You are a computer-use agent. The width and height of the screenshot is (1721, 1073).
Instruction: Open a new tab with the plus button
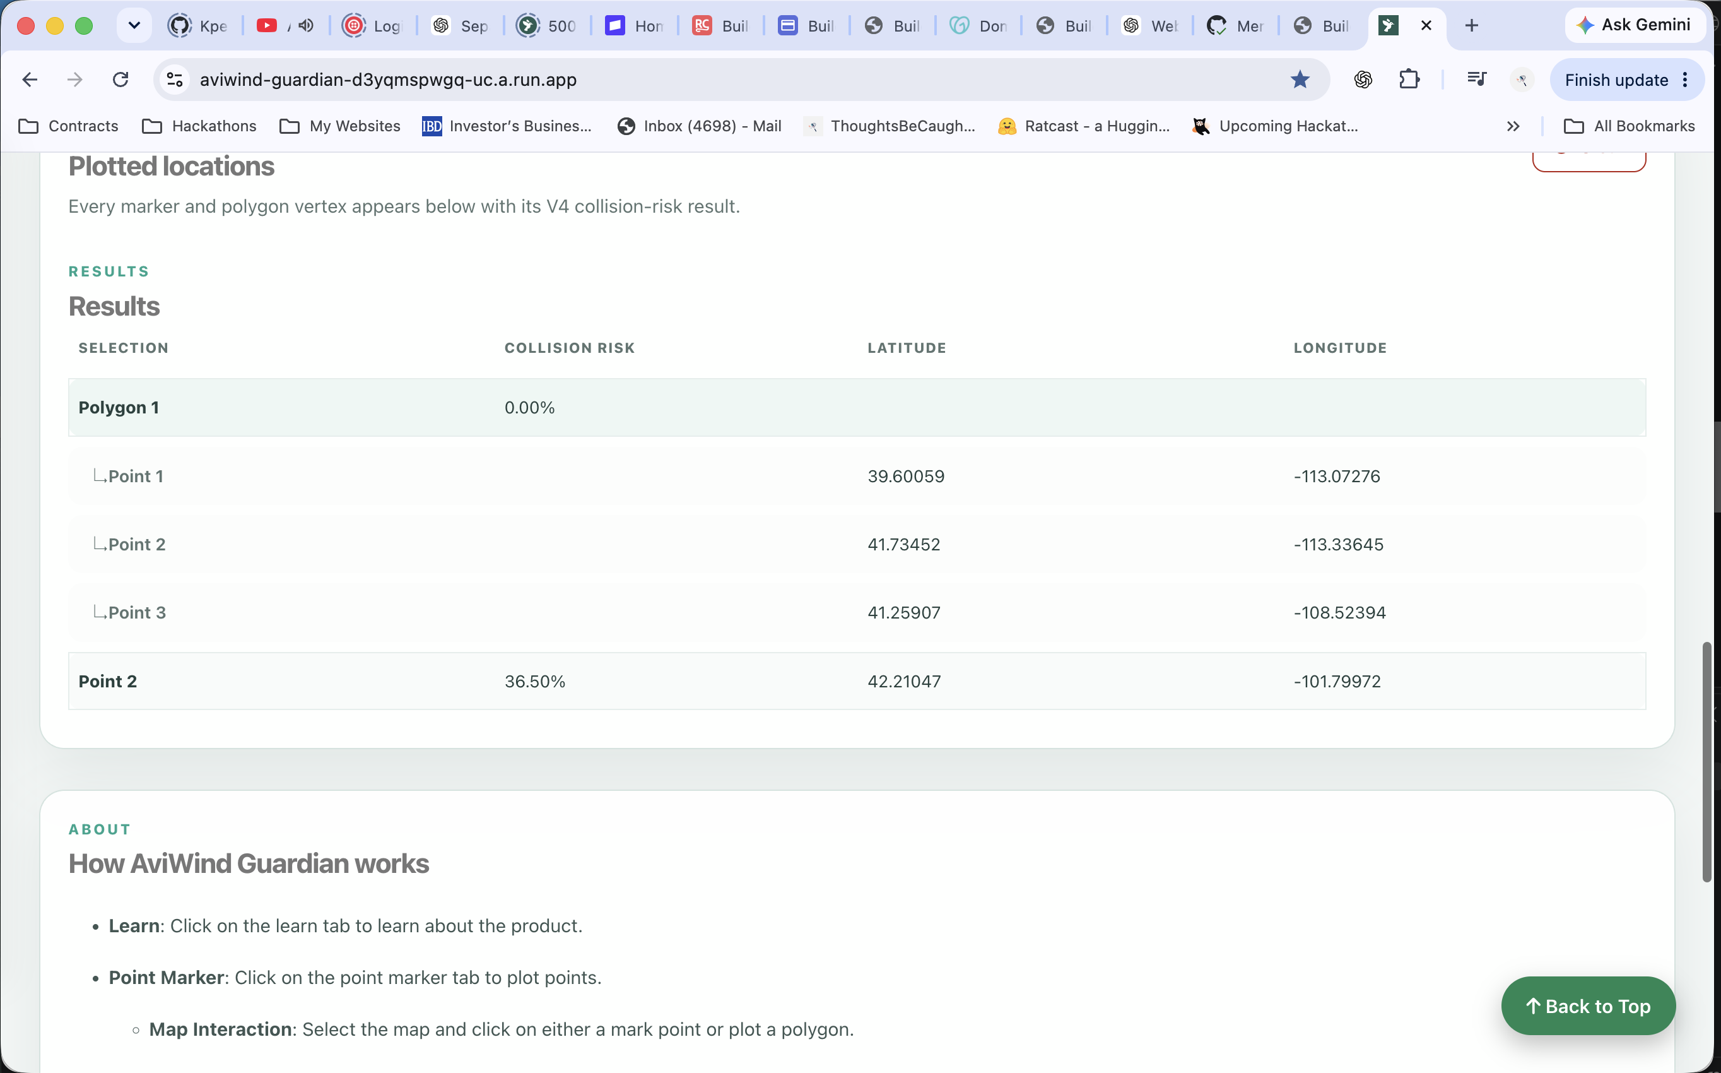tap(1471, 27)
